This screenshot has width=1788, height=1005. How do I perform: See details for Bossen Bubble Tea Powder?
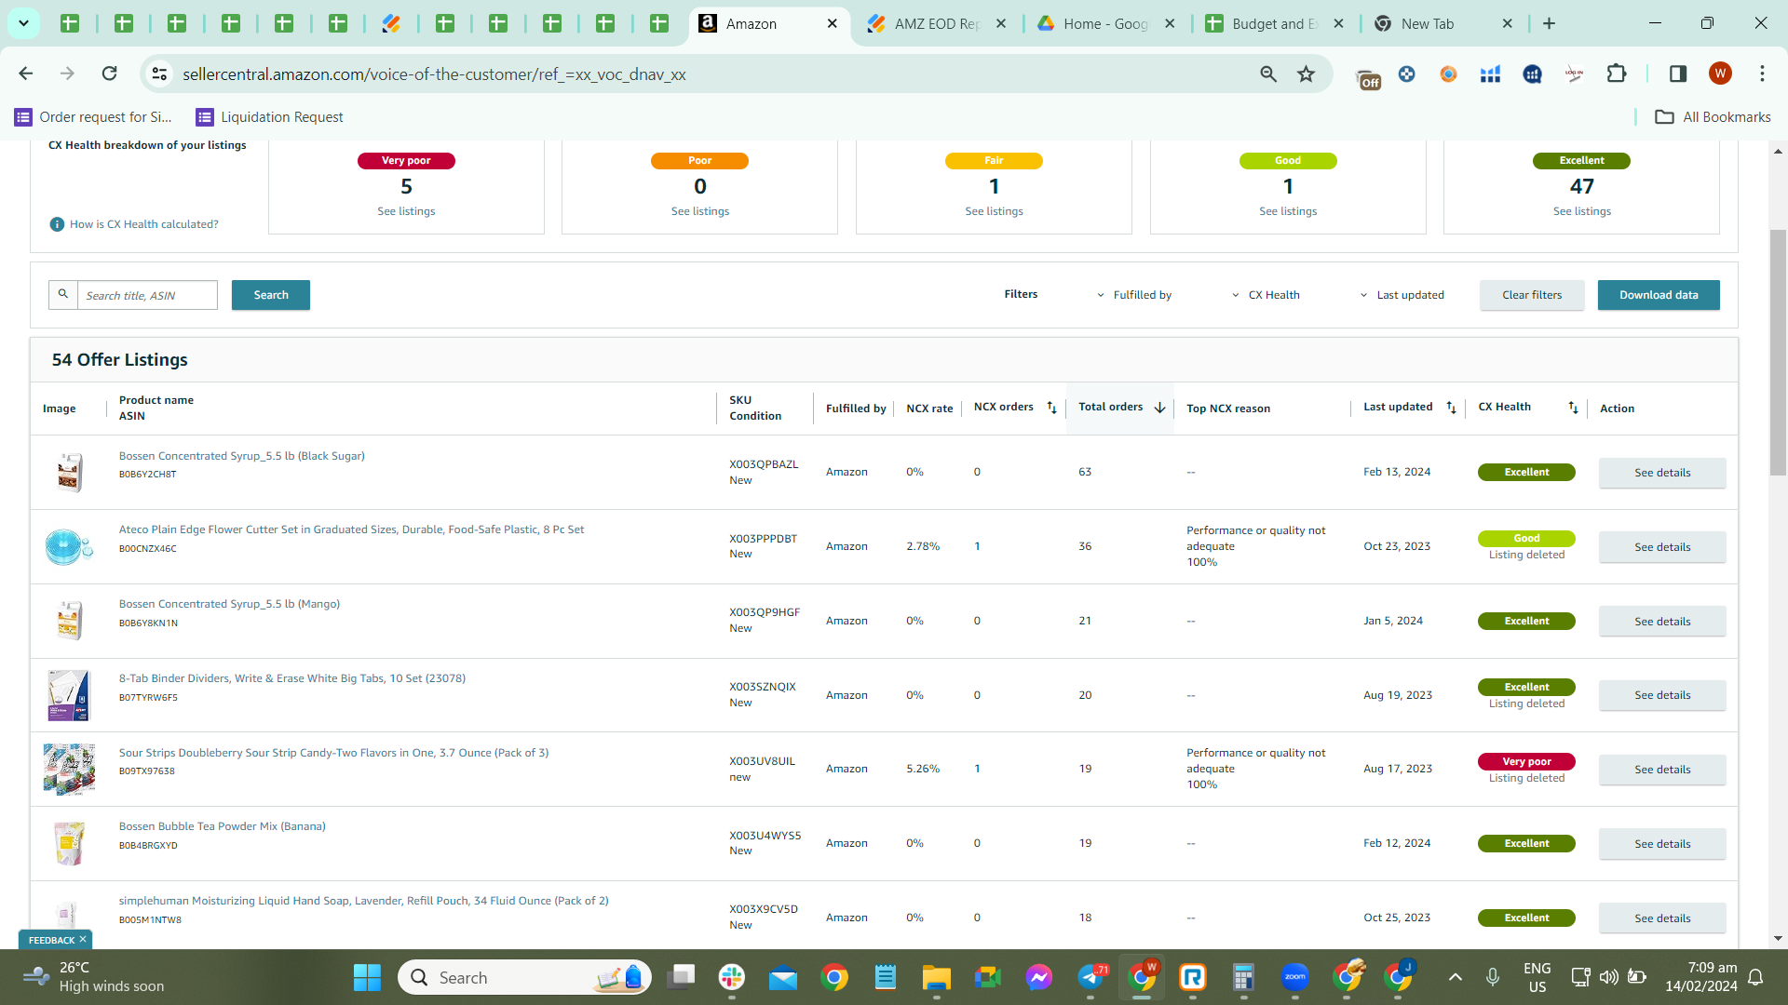click(1662, 844)
